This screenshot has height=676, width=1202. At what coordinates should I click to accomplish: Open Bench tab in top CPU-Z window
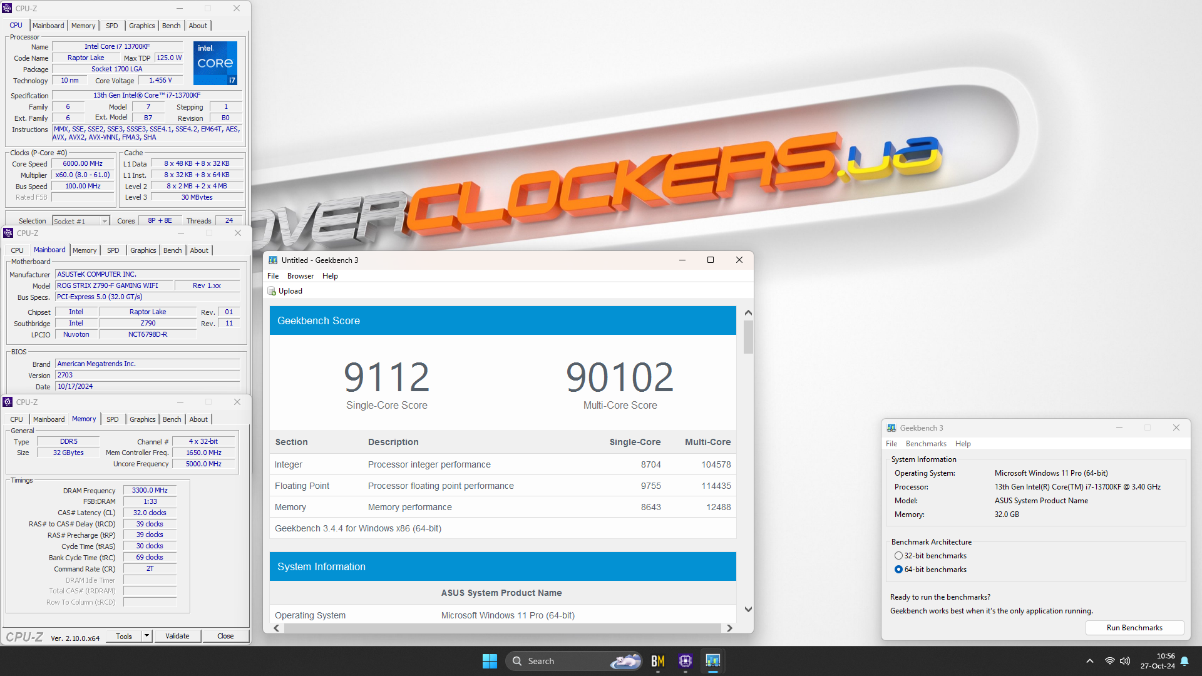point(172,26)
